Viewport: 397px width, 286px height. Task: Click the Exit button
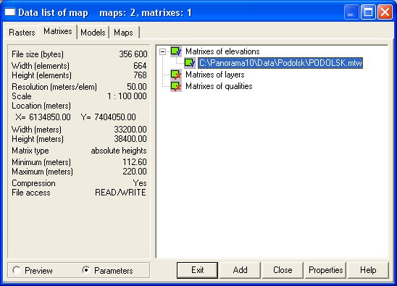tap(197, 270)
